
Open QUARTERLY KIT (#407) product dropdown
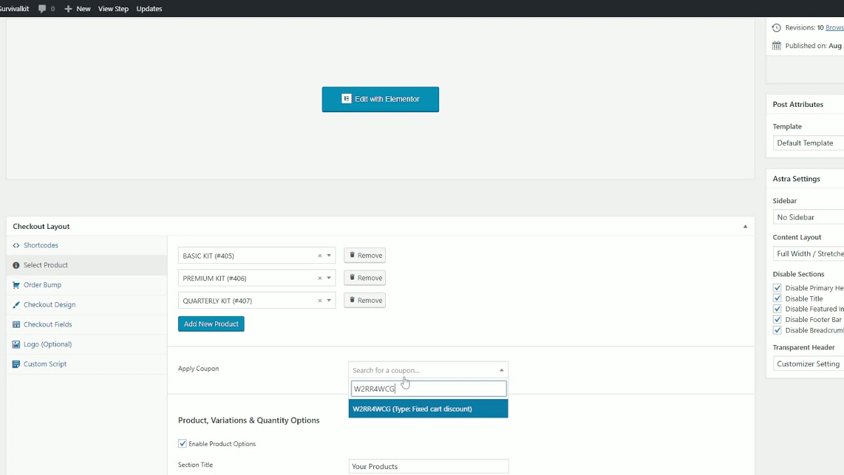pos(256,301)
